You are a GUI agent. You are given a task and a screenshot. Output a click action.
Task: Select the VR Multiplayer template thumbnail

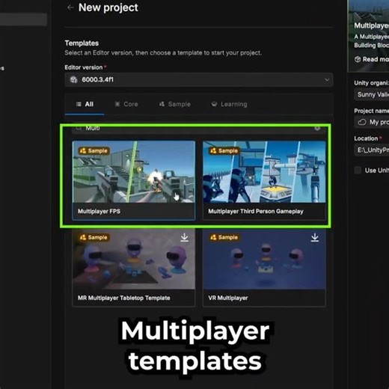coord(264,260)
